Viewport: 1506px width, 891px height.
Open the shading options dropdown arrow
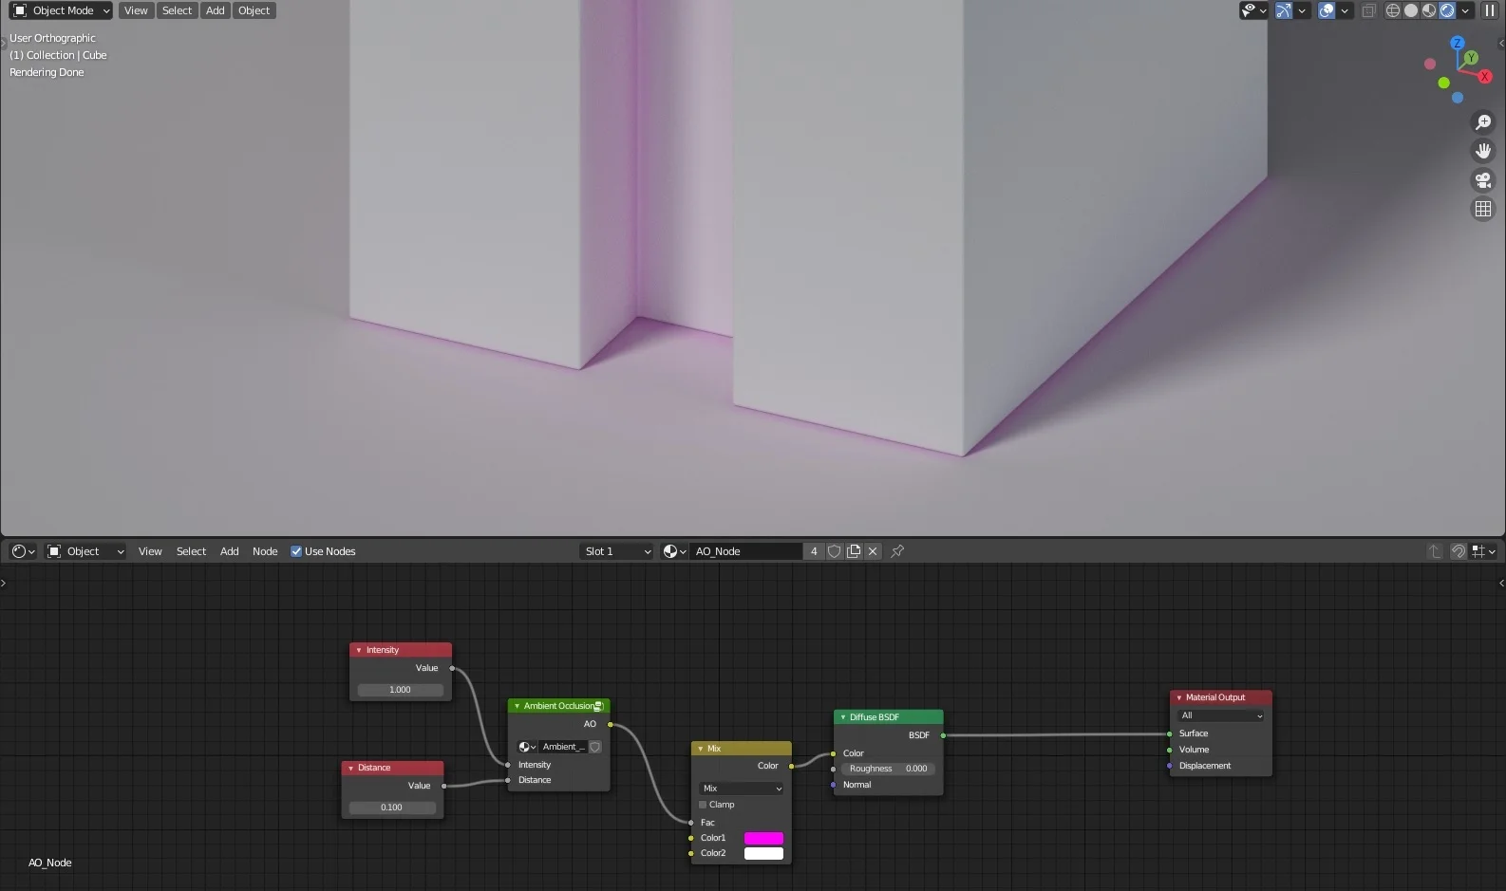point(1465,10)
